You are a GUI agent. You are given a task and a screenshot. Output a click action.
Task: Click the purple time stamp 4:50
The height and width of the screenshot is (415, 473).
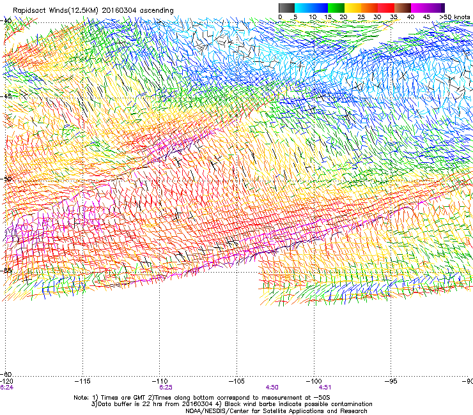pyautogui.click(x=272, y=388)
